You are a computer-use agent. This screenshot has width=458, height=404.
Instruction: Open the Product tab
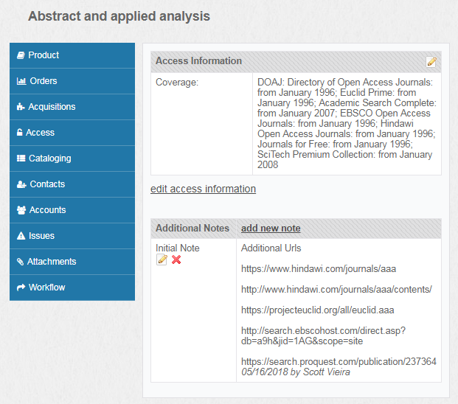72,55
